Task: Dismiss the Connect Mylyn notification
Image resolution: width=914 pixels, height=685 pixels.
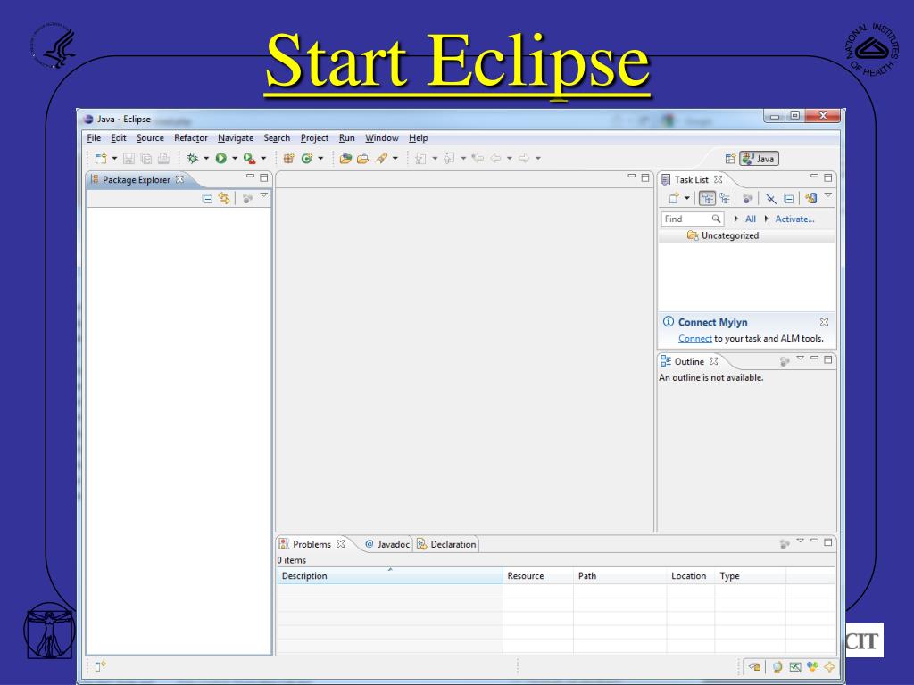Action: [824, 322]
